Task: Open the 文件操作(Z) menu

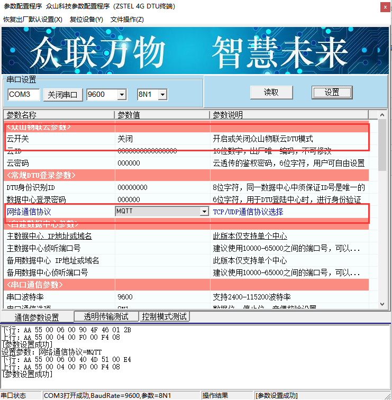Action: (x=127, y=20)
